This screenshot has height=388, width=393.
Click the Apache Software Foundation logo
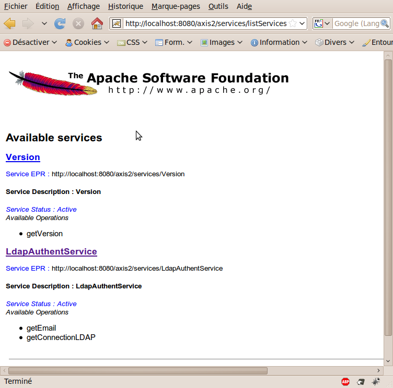coord(148,83)
